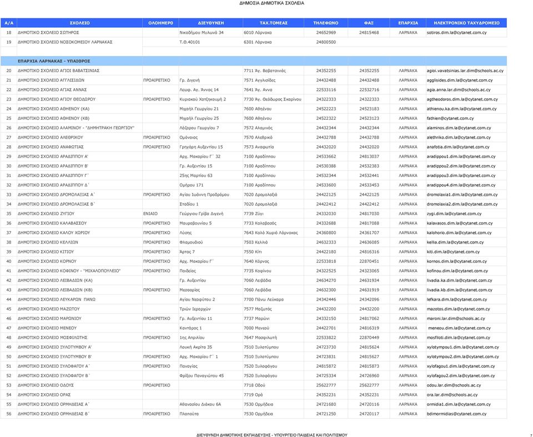Click the ΦΑΞ column header
The width and height of the screenshot is (533, 437).
coord(369,23)
